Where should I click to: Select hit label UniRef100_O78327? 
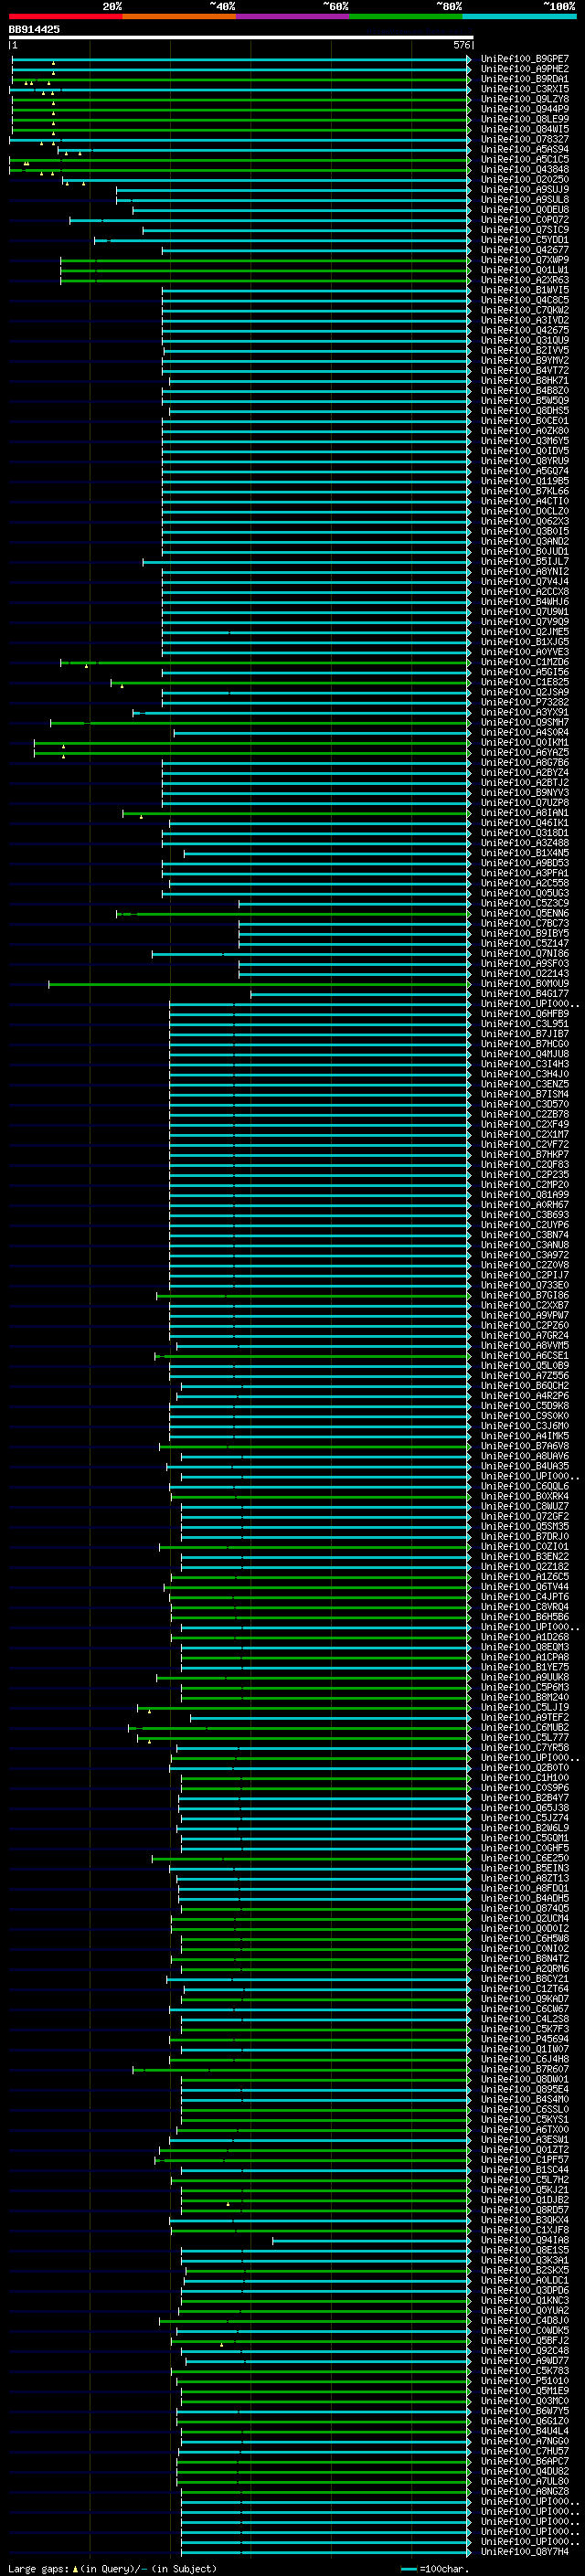click(525, 139)
